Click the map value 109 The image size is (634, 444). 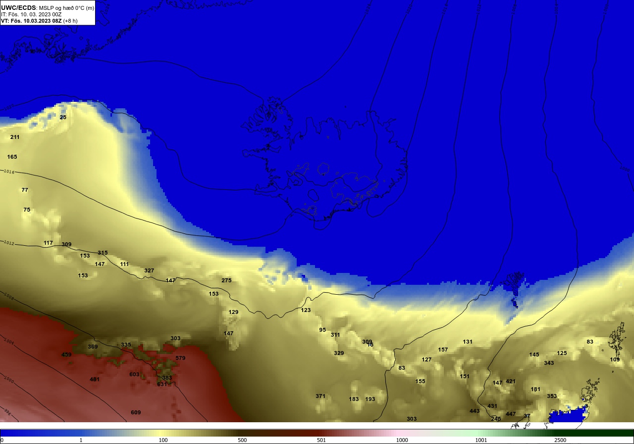pyautogui.click(x=615, y=359)
